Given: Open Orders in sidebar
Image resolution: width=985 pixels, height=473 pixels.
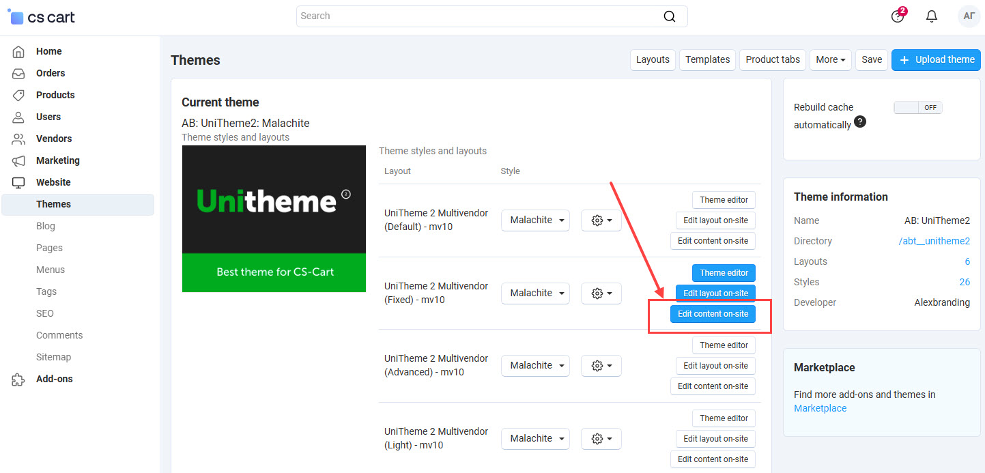Looking at the screenshot, I should click(51, 73).
